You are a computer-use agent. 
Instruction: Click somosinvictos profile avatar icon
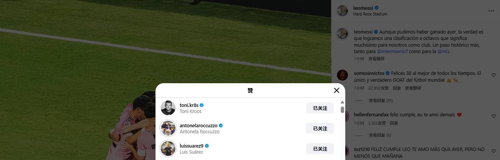pyautogui.click(x=342, y=75)
